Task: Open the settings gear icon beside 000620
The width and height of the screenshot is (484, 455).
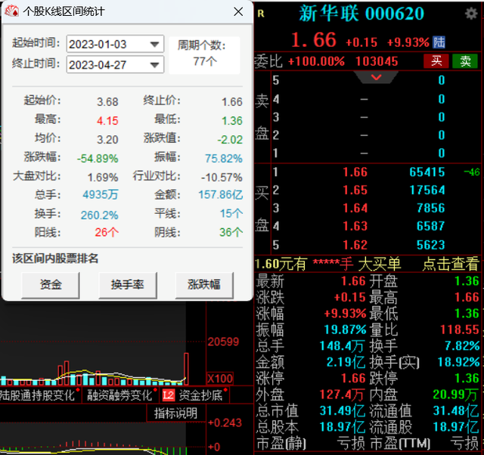Action: [x=471, y=14]
